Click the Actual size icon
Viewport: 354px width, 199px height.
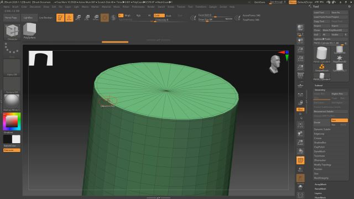(x=300, y=59)
